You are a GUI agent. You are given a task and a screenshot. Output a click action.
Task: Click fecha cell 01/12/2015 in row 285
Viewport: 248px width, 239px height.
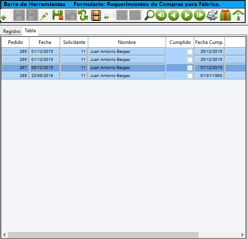tap(44, 52)
